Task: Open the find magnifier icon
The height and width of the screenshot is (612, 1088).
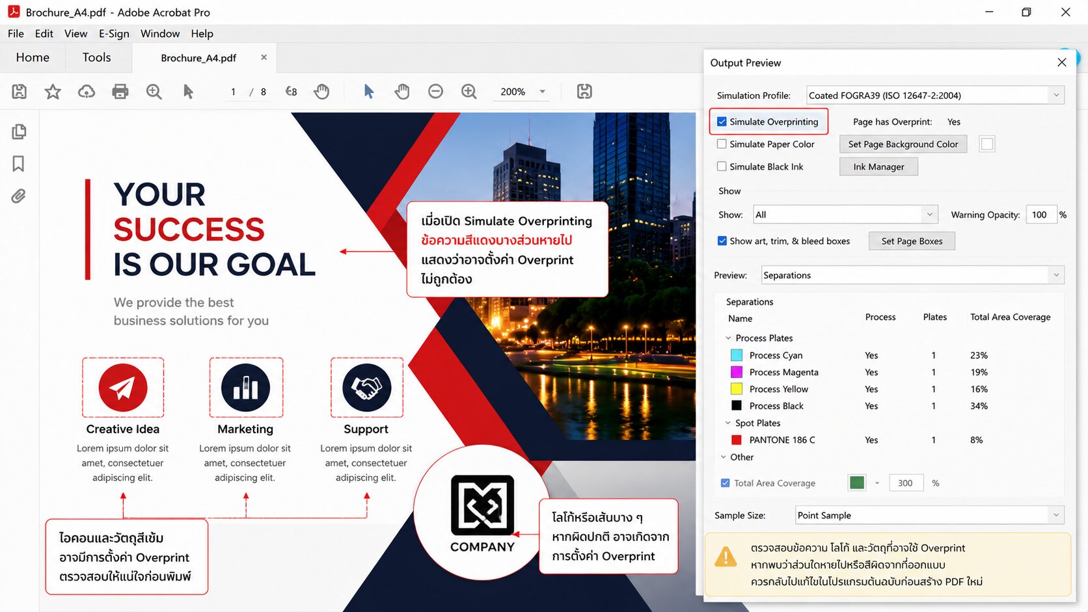Action: (154, 92)
